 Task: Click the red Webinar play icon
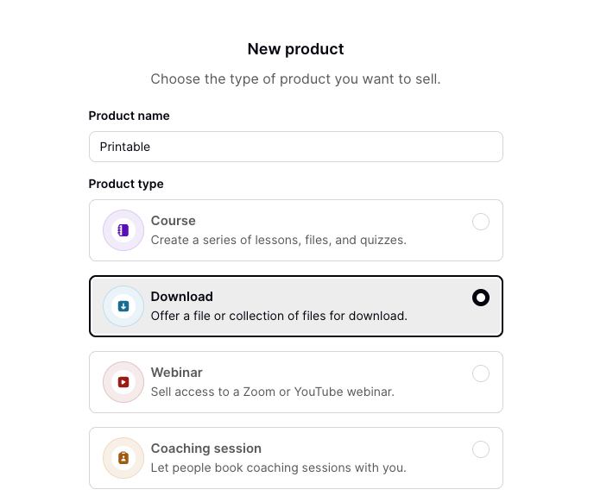coord(123,382)
